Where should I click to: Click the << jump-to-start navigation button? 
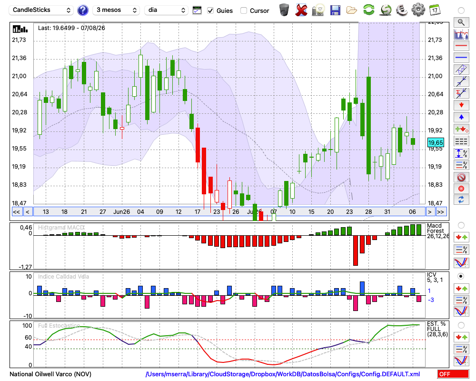tap(16, 212)
